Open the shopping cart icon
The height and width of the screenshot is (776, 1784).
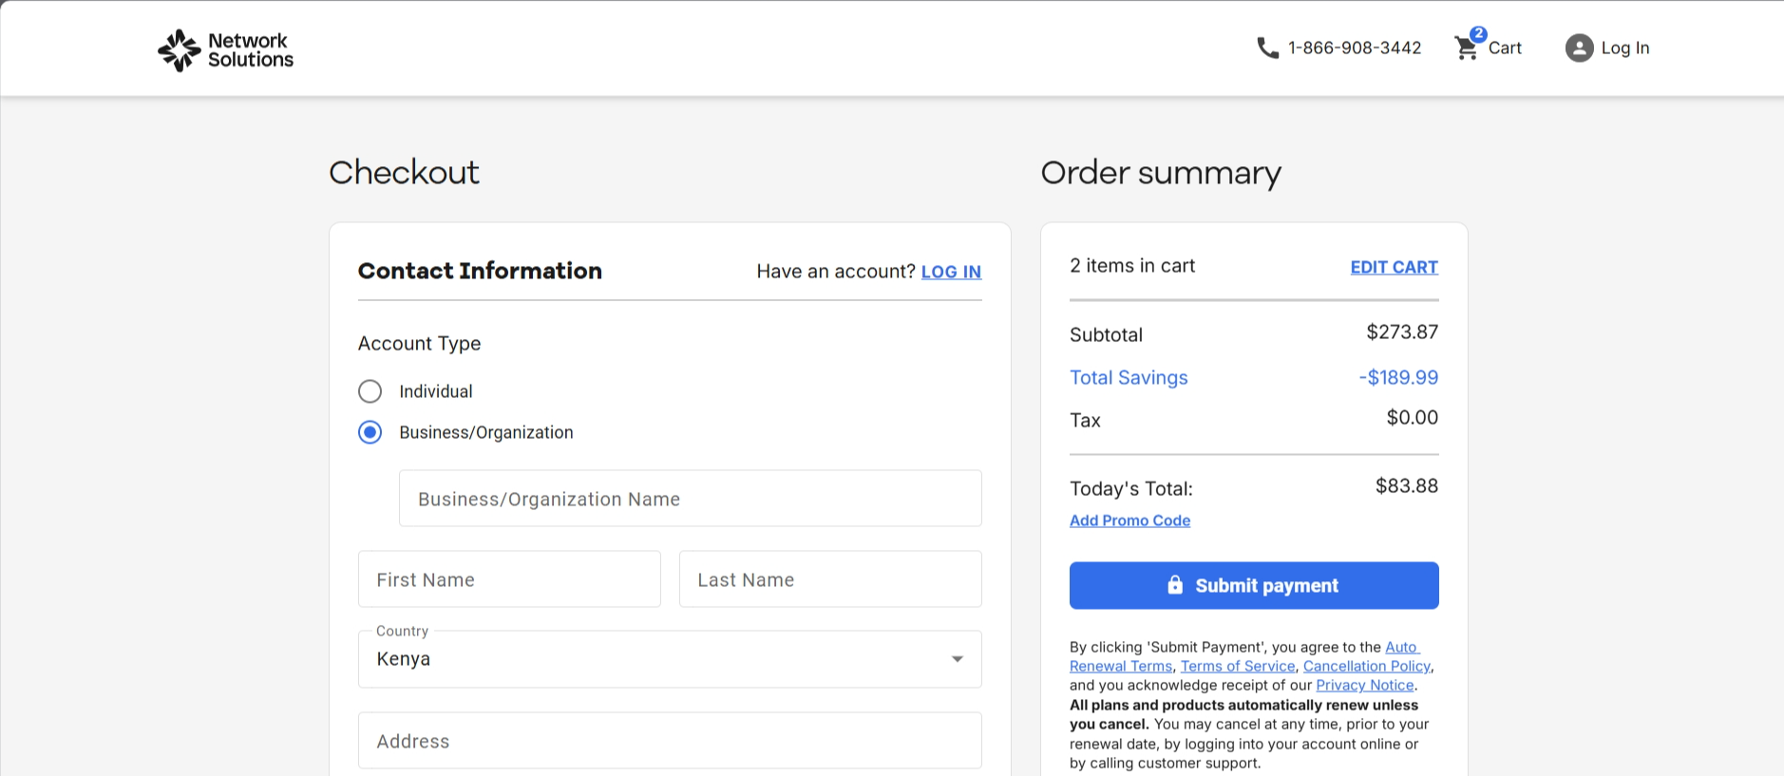(1466, 48)
